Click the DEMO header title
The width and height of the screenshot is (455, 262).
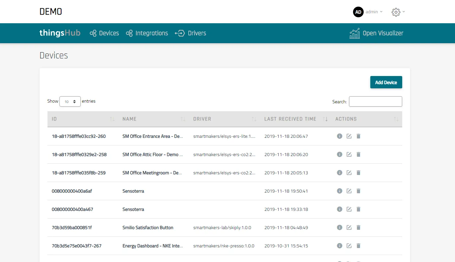click(x=51, y=12)
